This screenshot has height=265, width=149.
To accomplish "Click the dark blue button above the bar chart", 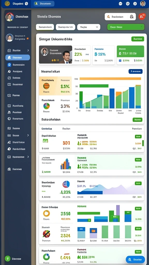I will click(x=136, y=71).
